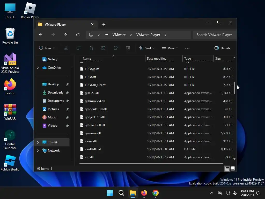Image resolution: width=265 pixels, height=199 pixels.
Task: Click the vertical scrollbar thumb
Action: coord(234,88)
